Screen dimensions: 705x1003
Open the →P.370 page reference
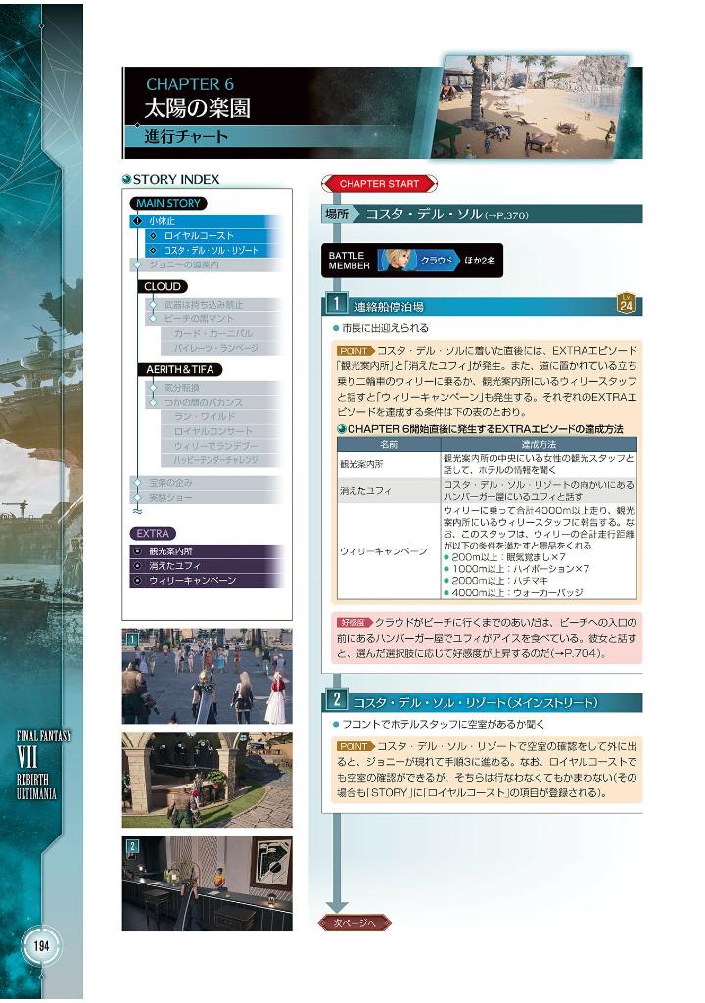pos(506,216)
